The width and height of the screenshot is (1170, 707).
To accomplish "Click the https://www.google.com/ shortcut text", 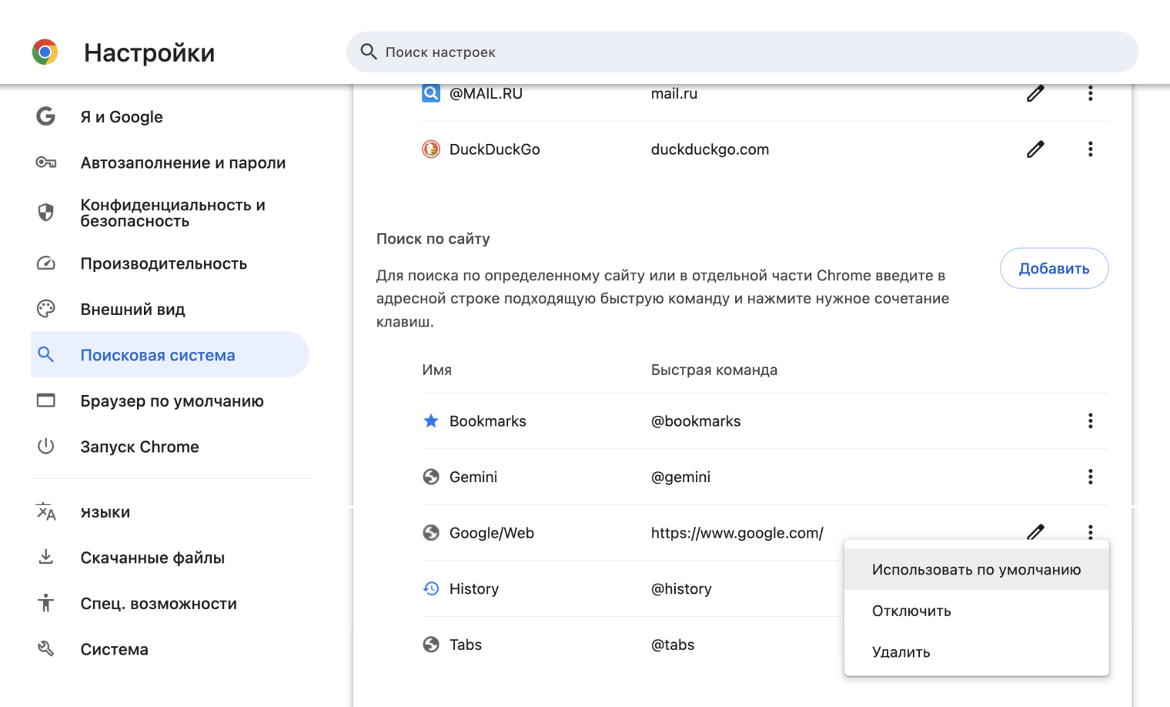I will (x=737, y=533).
